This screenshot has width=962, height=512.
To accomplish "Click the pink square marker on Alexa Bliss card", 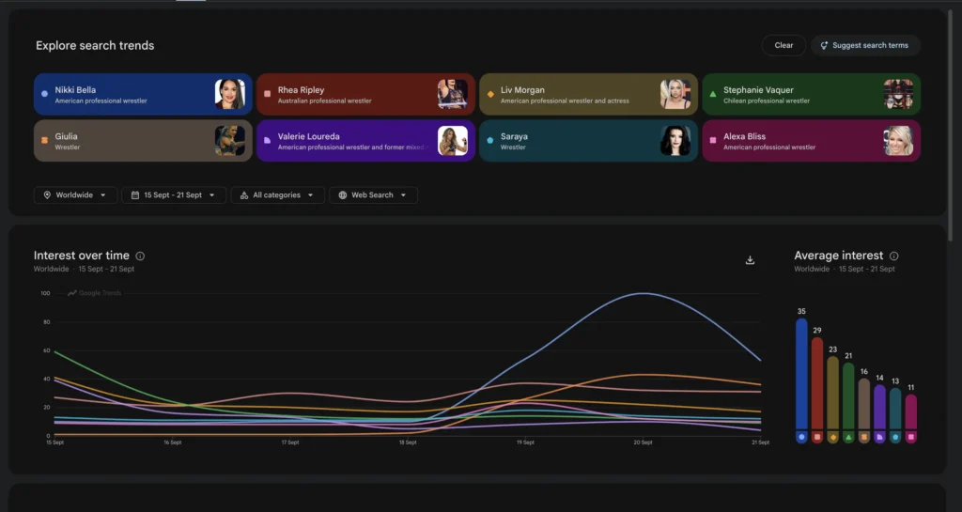I will 713,140.
